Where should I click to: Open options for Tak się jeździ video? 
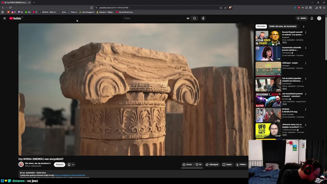pyautogui.click(x=306, y=79)
